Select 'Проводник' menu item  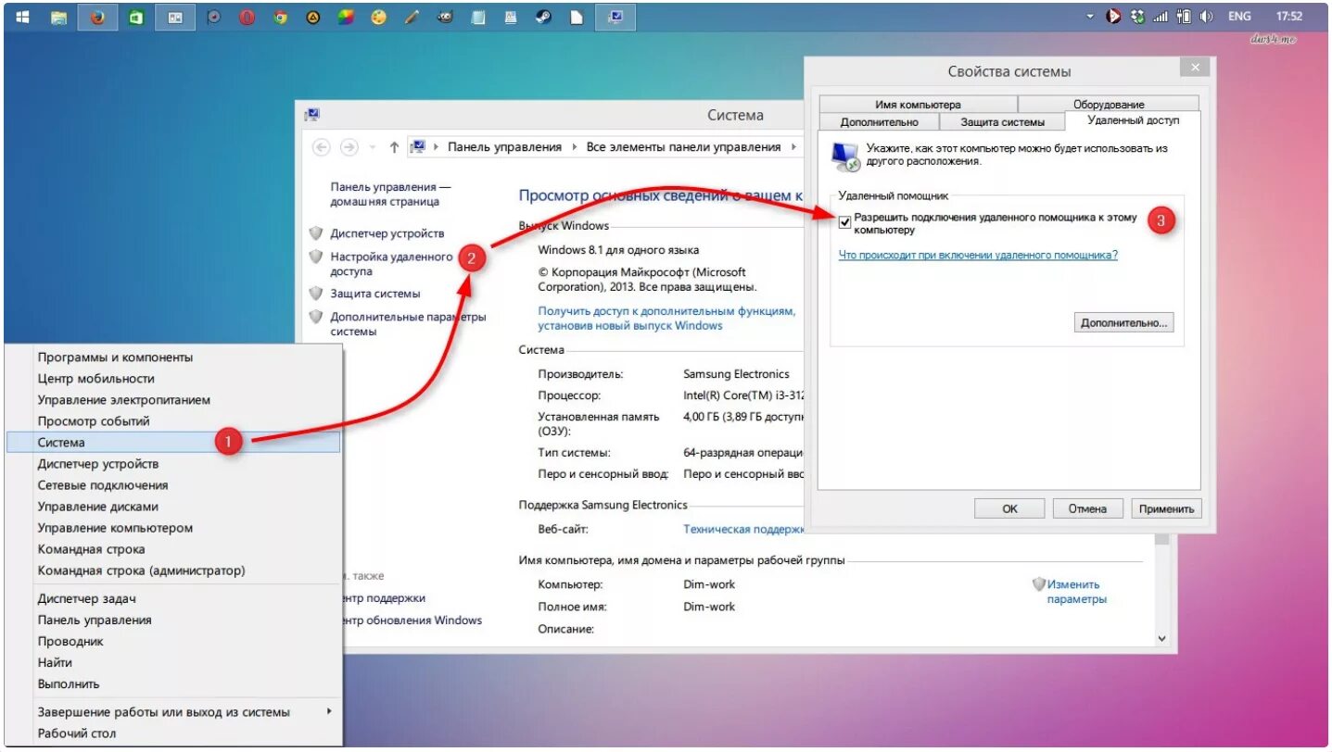173,641
